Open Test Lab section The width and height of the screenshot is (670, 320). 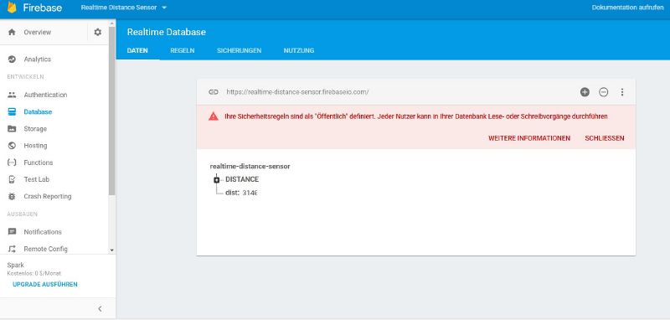[36, 179]
